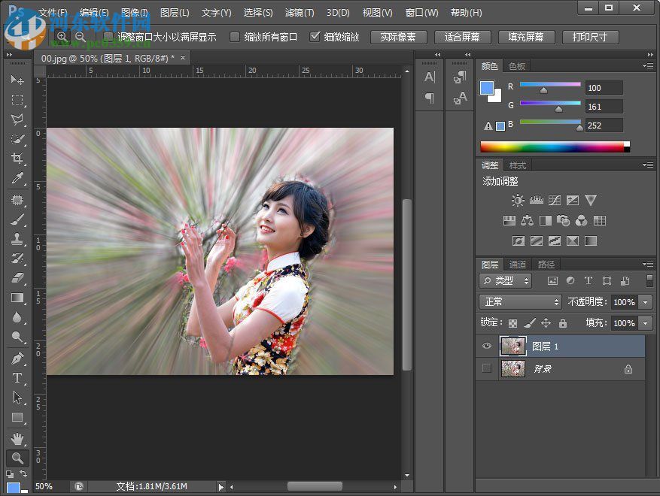
Task: Select the Eyedropper tool
Action: click(x=17, y=178)
